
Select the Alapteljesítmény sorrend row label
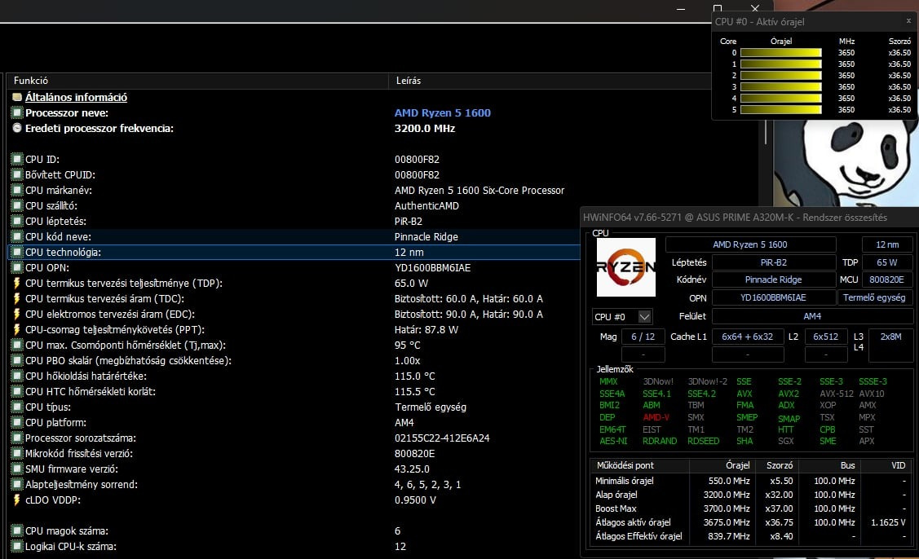click(x=82, y=485)
